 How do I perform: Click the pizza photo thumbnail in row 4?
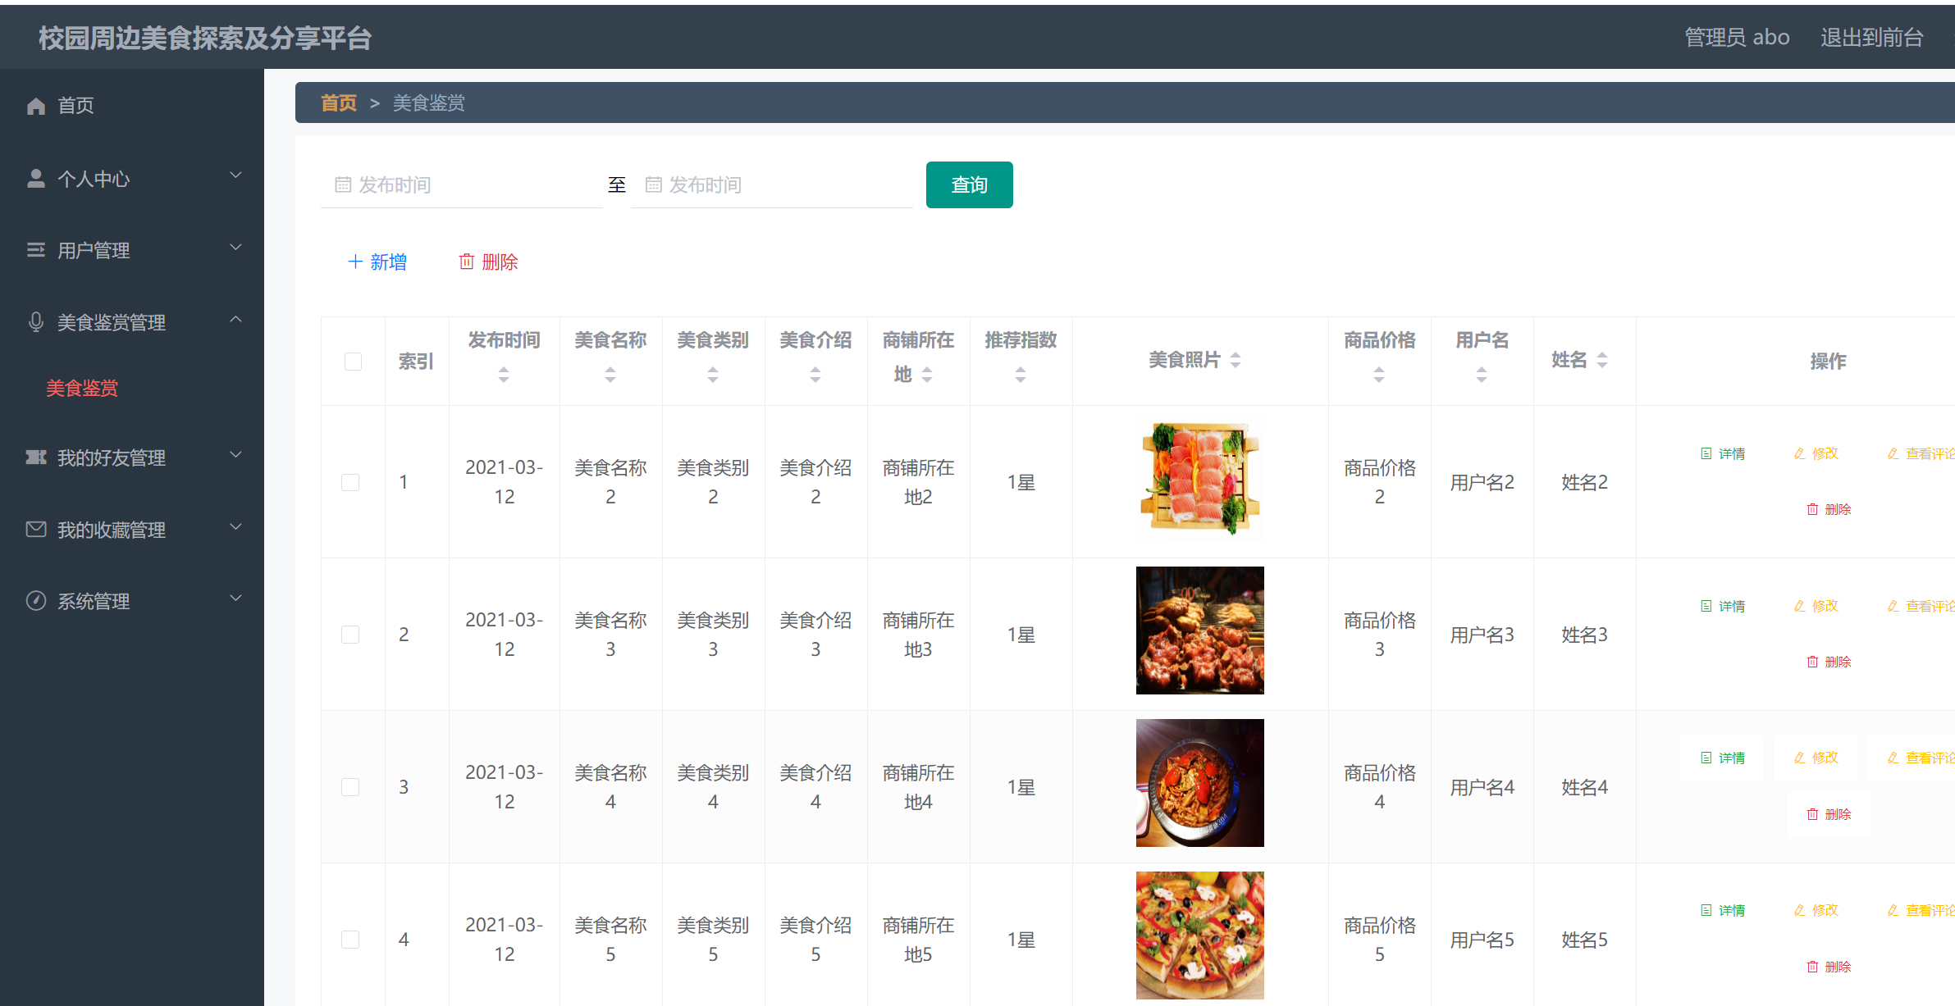pos(1199,935)
